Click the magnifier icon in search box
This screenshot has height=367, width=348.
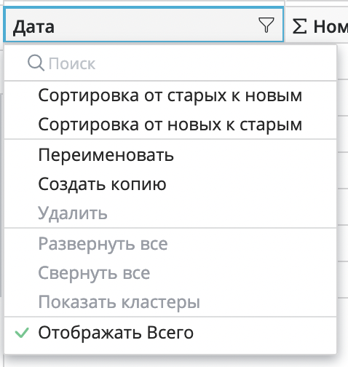click(x=36, y=63)
